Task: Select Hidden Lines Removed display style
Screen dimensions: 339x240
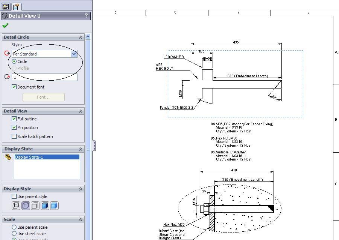Action: click(35, 205)
